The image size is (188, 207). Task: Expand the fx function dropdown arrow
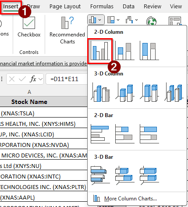(40, 79)
